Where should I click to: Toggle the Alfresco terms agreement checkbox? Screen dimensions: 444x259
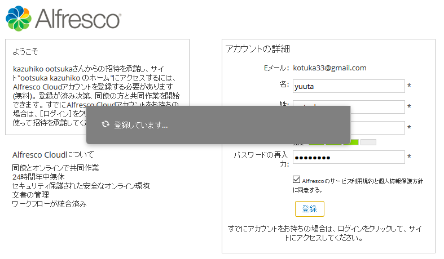pyautogui.click(x=297, y=179)
